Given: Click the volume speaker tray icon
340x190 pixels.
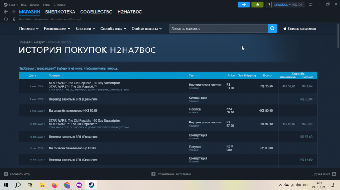Looking at the screenshot, I should 298,185.
